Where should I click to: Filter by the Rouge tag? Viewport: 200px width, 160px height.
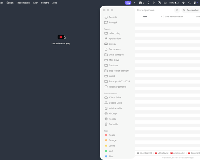112,135
